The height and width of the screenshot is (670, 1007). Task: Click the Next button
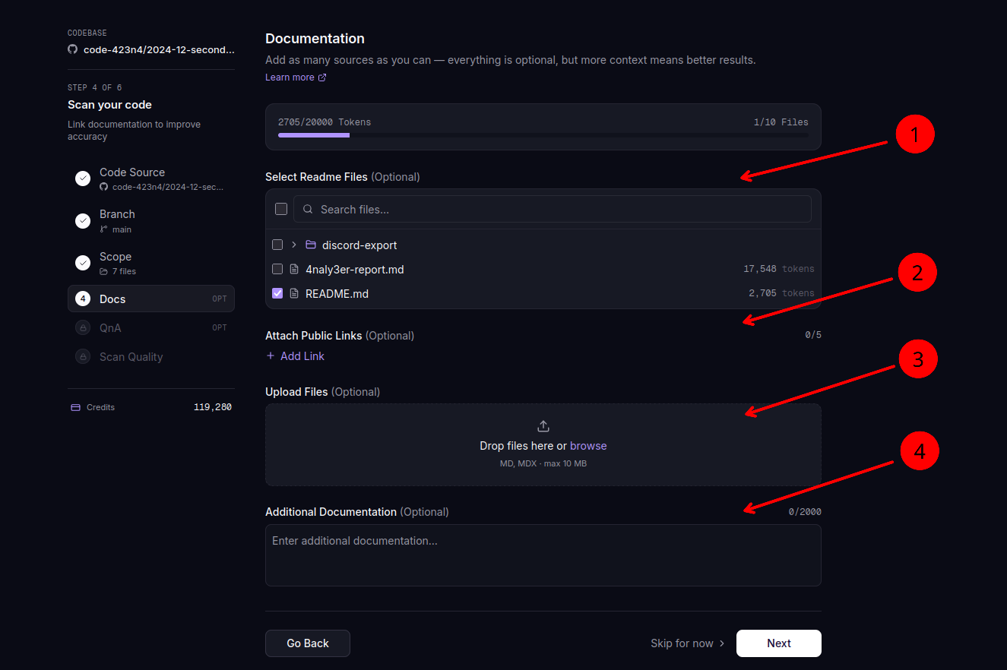pyautogui.click(x=779, y=643)
